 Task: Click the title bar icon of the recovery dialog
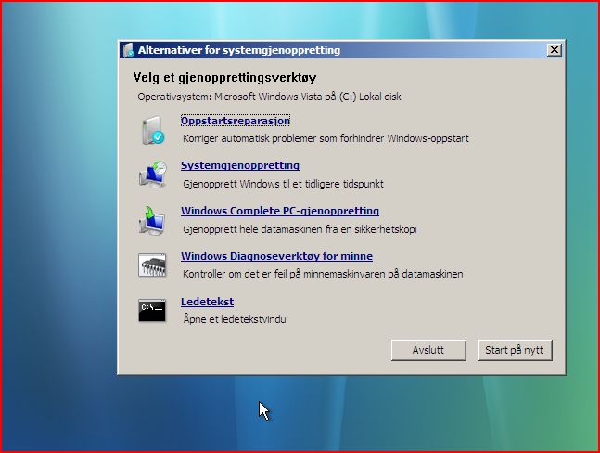[129, 50]
